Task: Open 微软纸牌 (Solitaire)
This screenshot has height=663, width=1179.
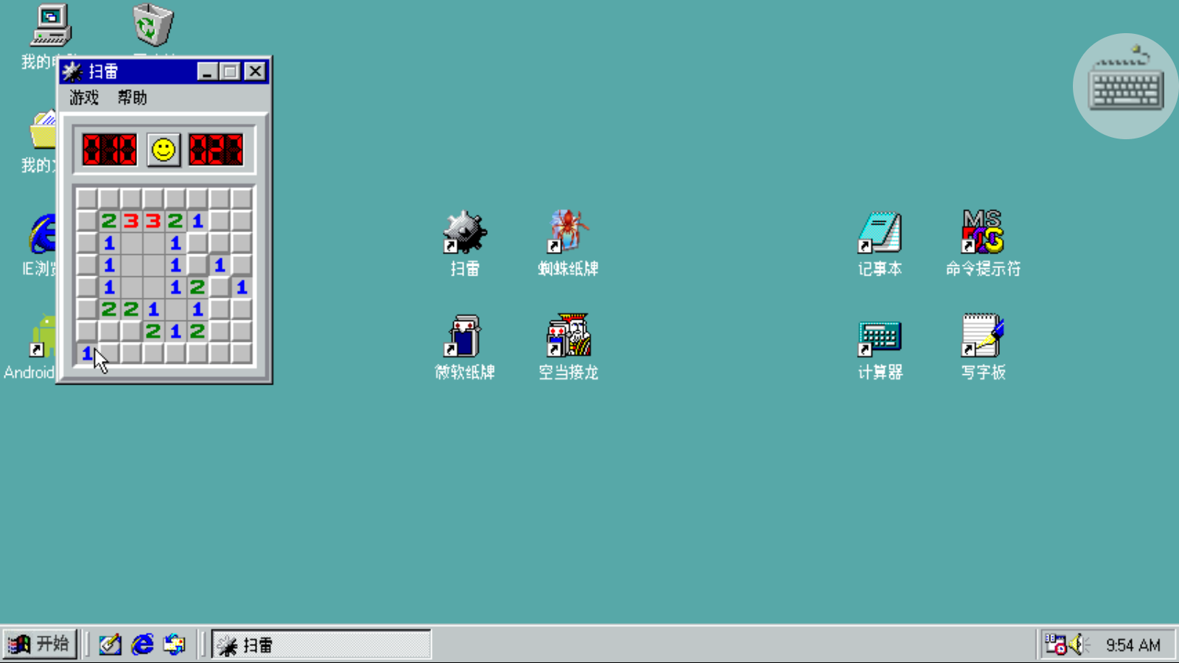Action: 464,339
